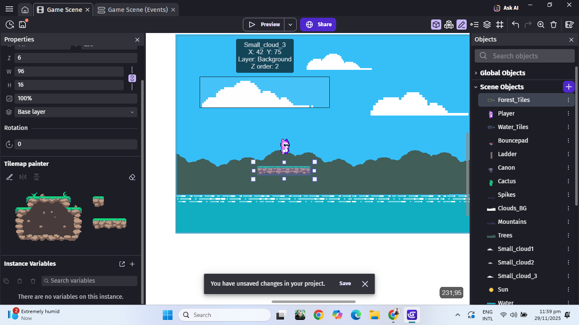Open the Base layer dropdown
This screenshot has width=579, height=325.
(x=75, y=112)
